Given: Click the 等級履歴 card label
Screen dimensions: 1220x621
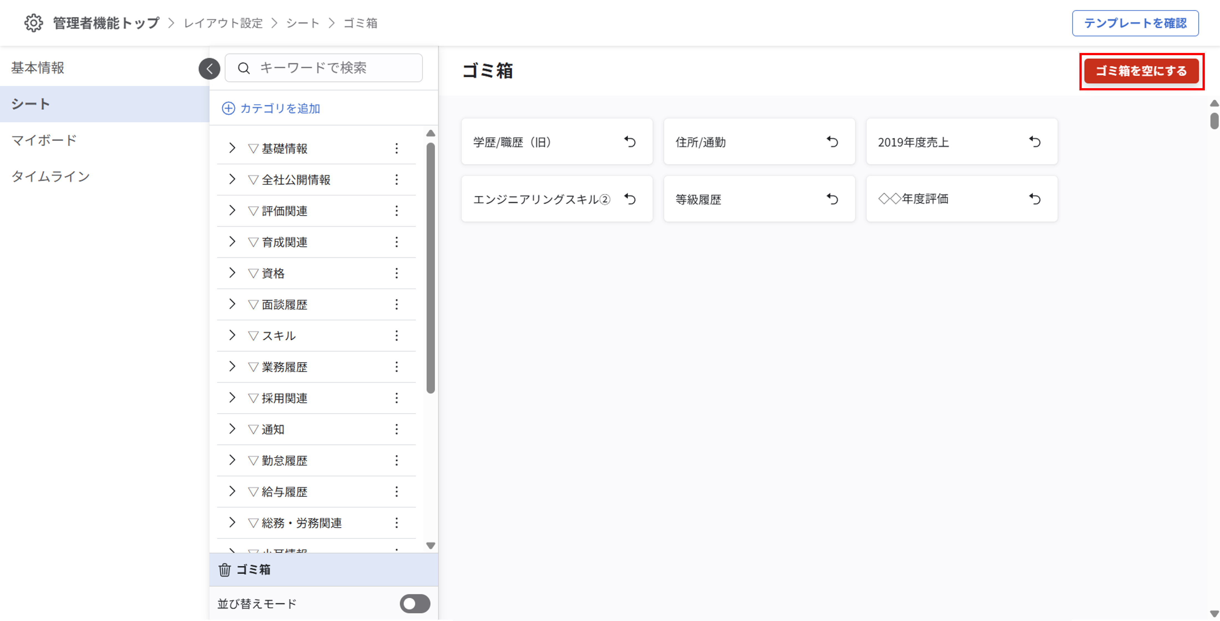Looking at the screenshot, I should tap(698, 200).
